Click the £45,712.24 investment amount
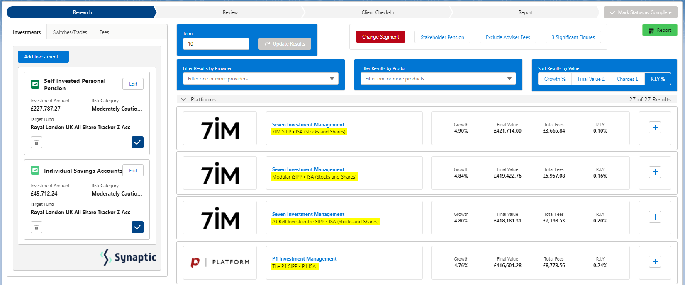Screen dimensions: 685x285 tap(44, 194)
